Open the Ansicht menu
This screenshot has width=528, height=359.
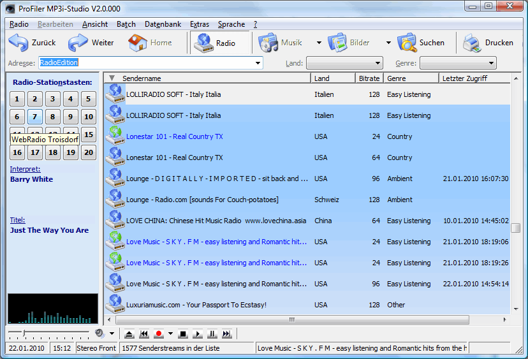click(95, 24)
